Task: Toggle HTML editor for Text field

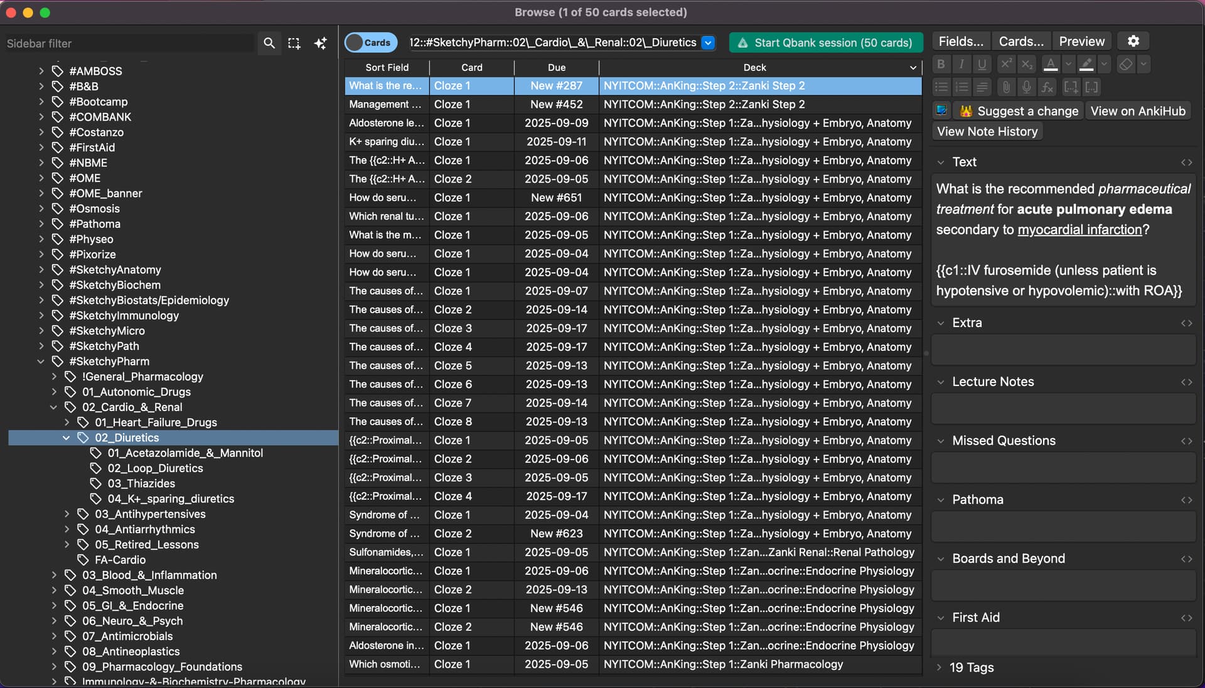Action: (1186, 163)
